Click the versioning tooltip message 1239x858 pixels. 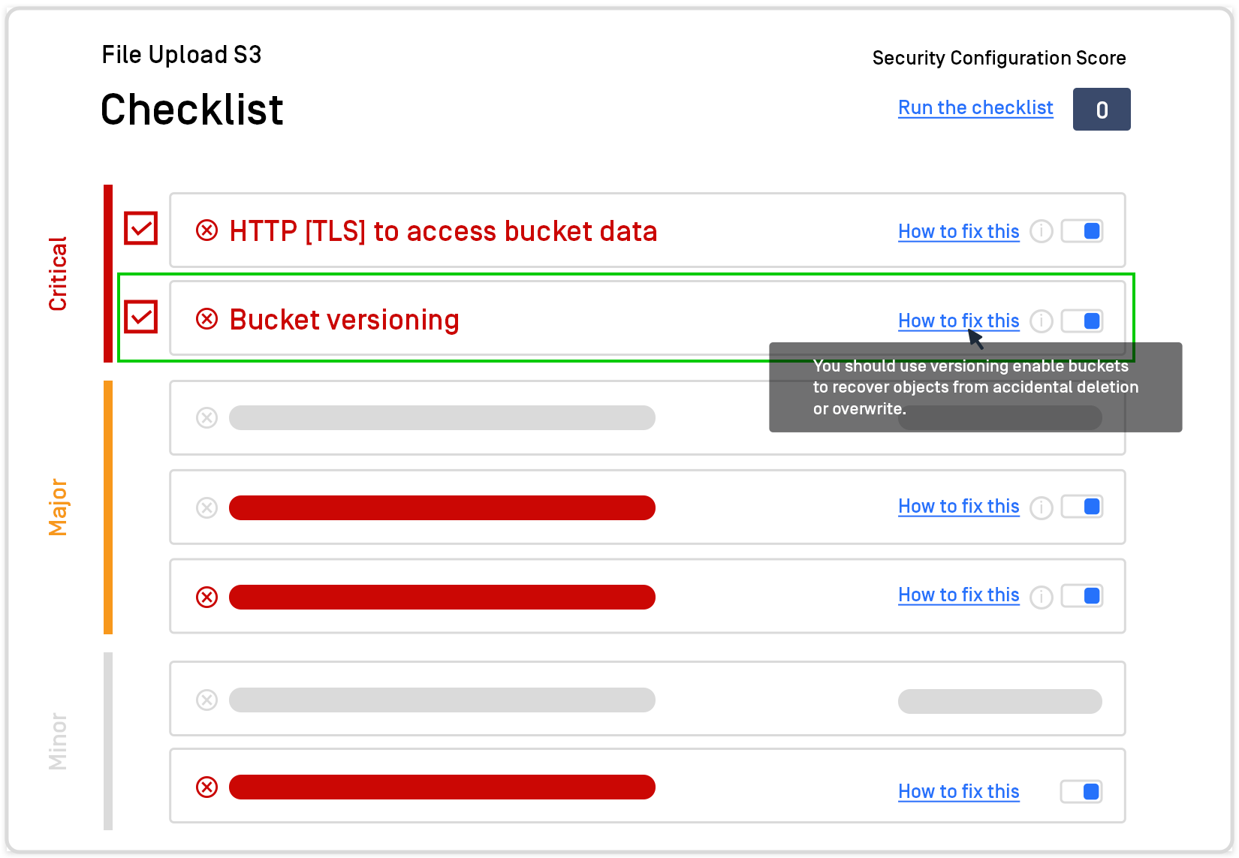point(975,387)
